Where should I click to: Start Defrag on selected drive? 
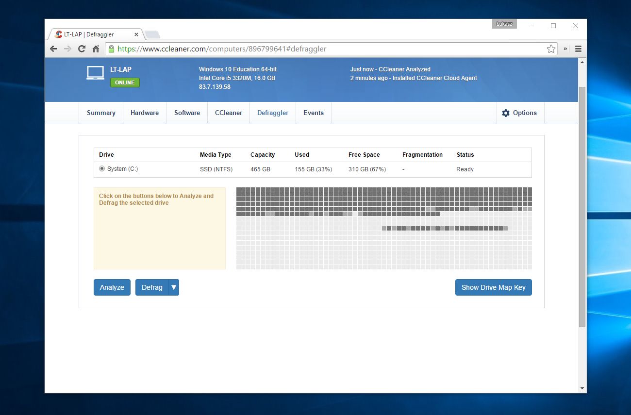(x=152, y=287)
